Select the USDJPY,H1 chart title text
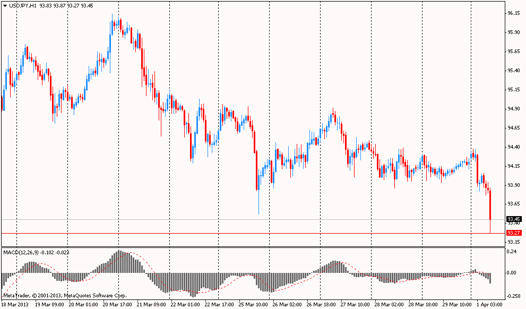 [x=23, y=6]
